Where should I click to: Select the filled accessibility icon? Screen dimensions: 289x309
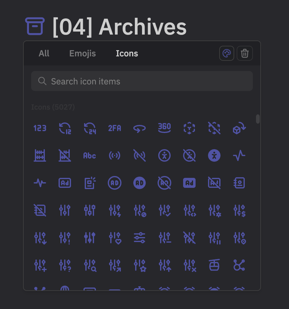pos(214,155)
